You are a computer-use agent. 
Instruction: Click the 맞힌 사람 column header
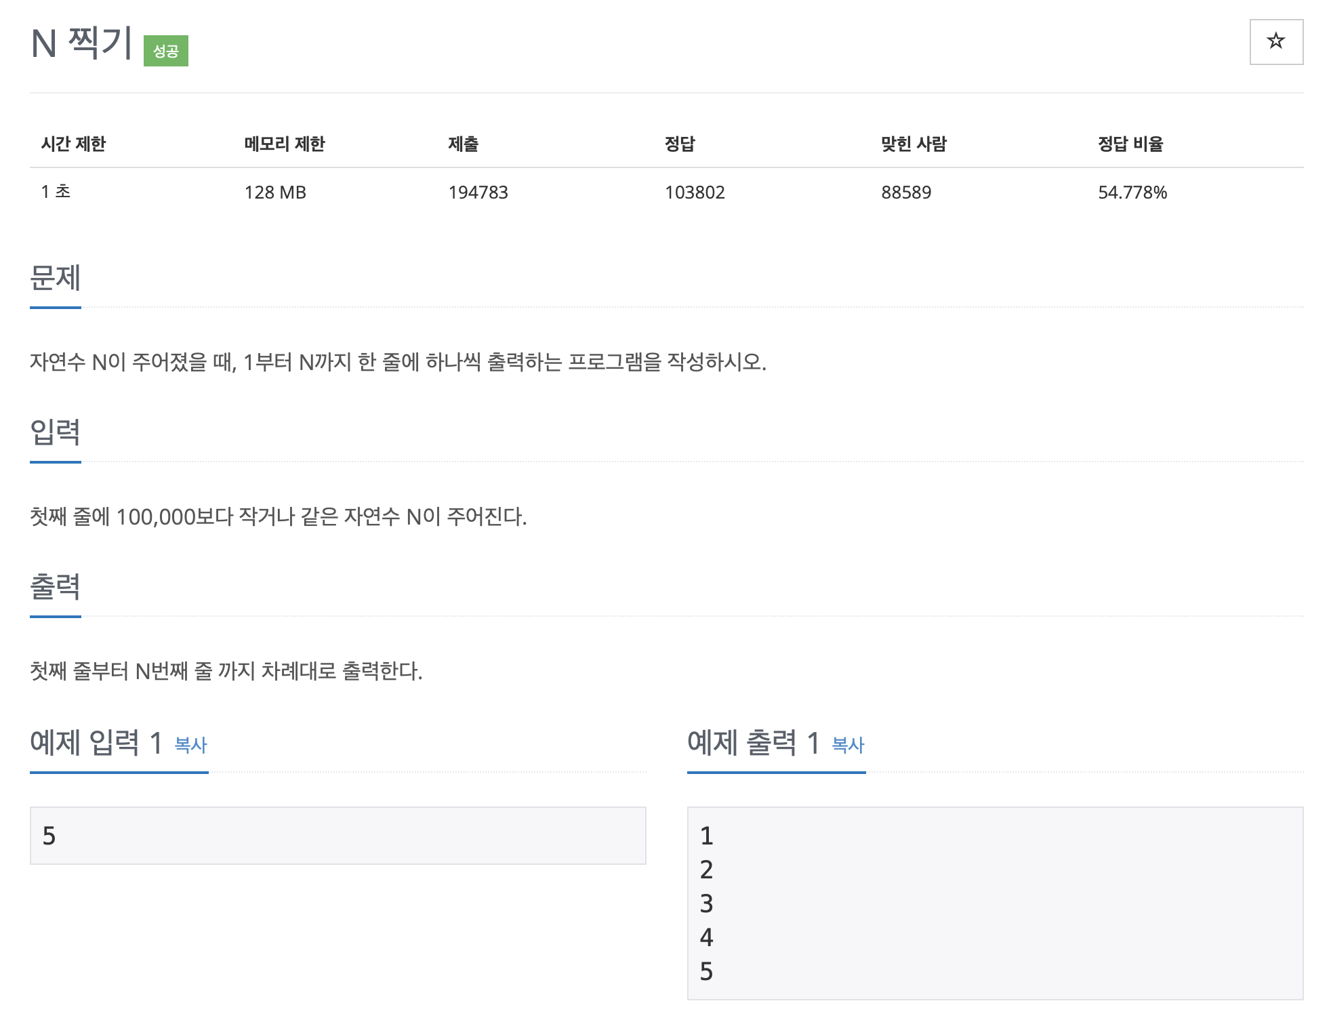point(913,144)
